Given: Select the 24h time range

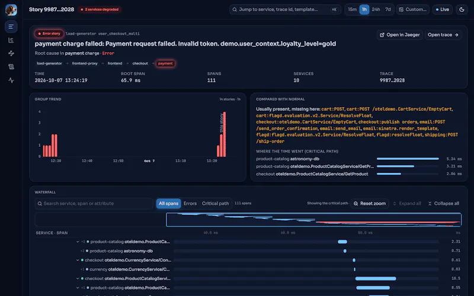Looking at the screenshot, I should pos(376,9).
